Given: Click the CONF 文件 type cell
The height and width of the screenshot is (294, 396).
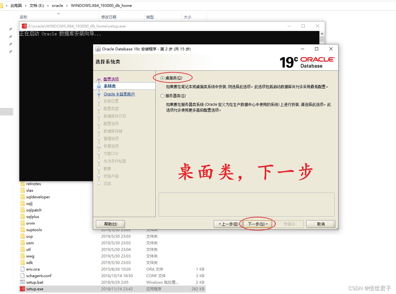Looking at the screenshot, I should click(156, 276).
